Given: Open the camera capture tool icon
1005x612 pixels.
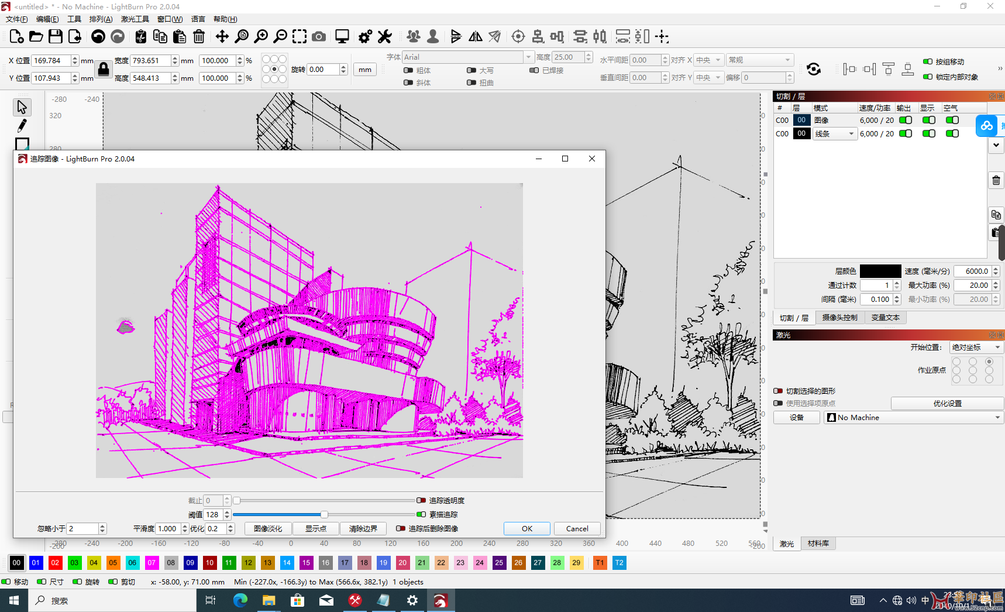Looking at the screenshot, I should point(319,37).
